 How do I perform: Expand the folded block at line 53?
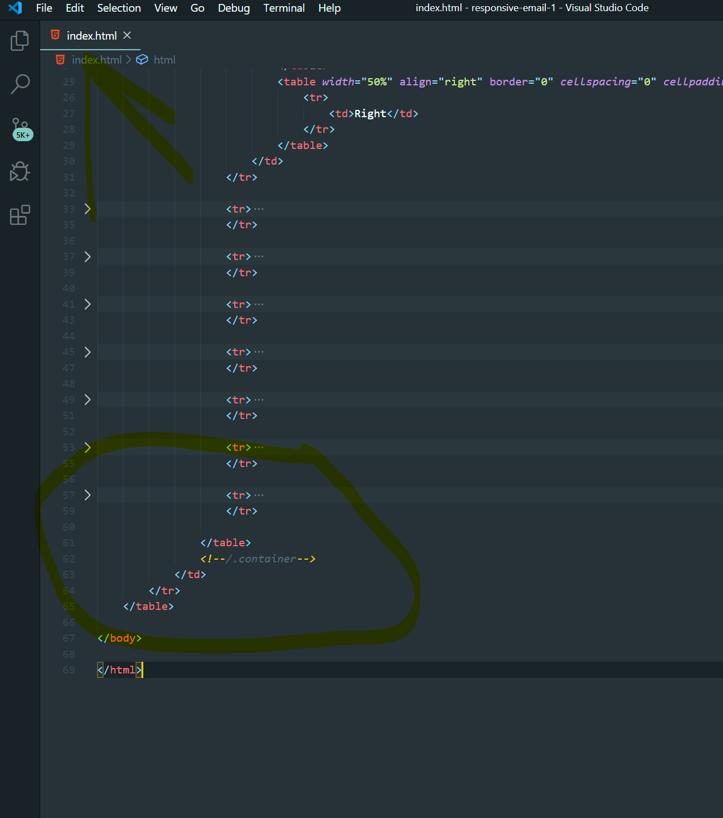88,448
